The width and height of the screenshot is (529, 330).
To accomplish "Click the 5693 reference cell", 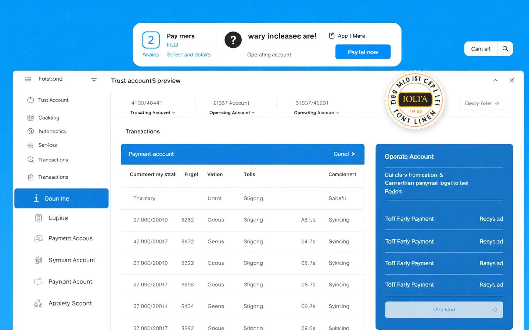I will coord(187,285).
